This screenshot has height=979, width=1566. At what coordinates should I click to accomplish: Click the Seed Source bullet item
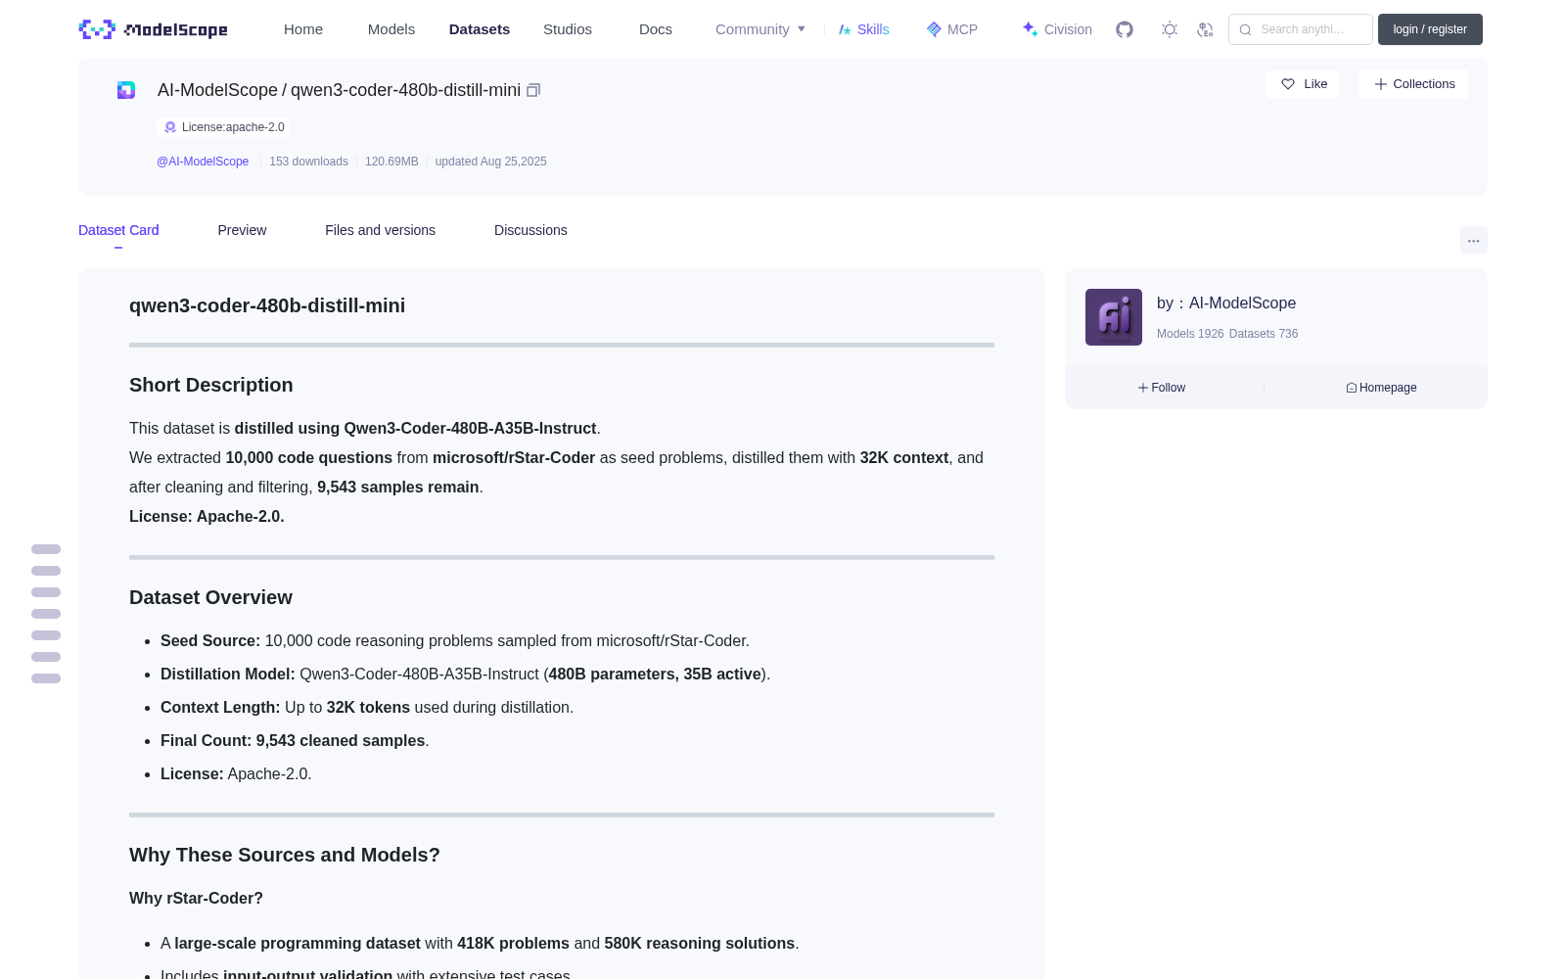point(455,641)
